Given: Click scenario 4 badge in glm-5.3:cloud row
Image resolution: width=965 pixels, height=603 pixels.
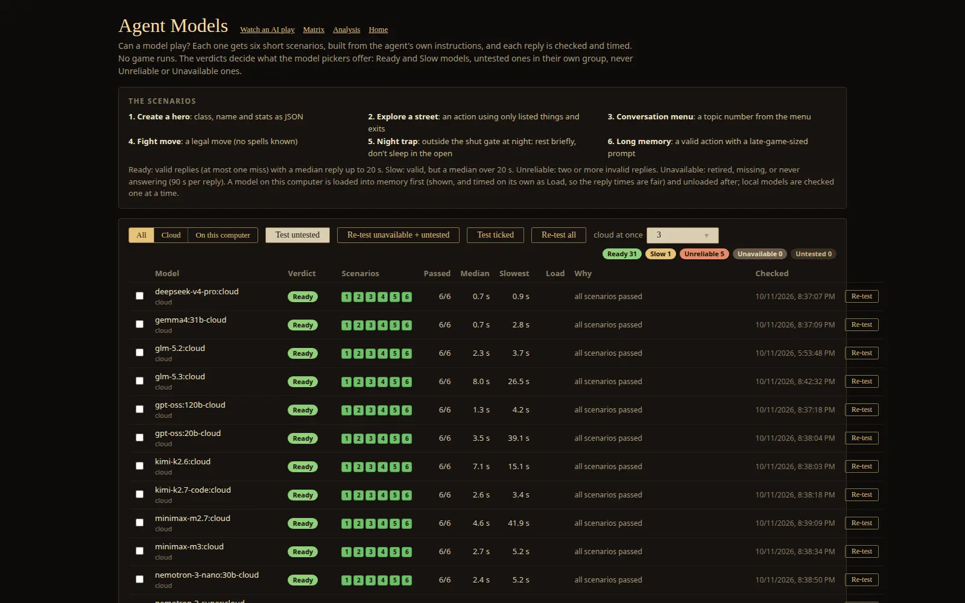Looking at the screenshot, I should point(382,382).
